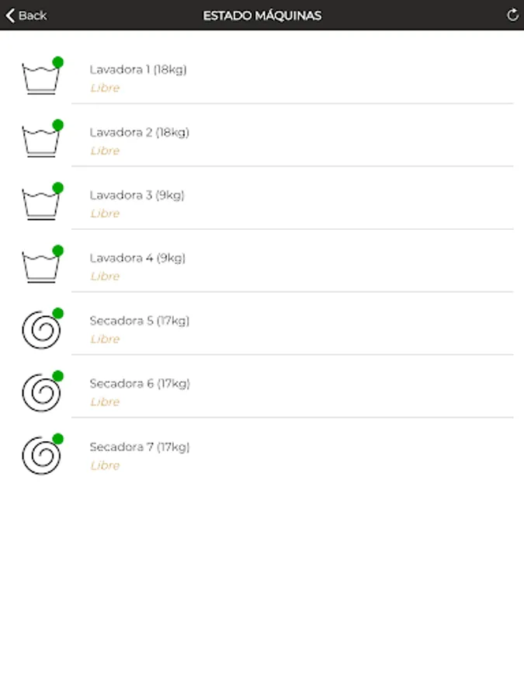Tap the washer icon for Lavadora 3
Screen dimensions: 524x699
click(40, 204)
